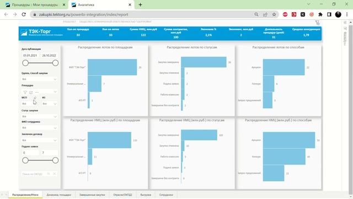Switch to Завершенные закупки report tab
Screen dimensions: 353x199
(x=92, y=195)
